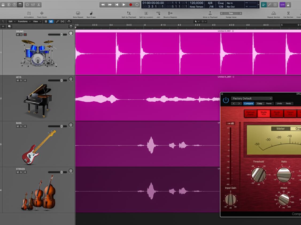The image size is (301, 225).
Task: Open the Factory Default preset dropdown
Action: click(x=252, y=98)
